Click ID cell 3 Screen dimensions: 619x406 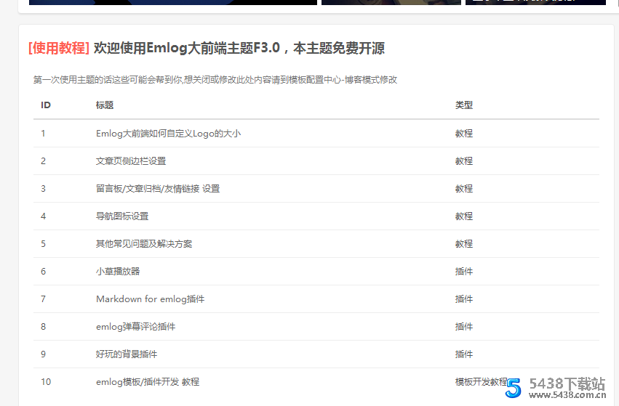coord(43,189)
